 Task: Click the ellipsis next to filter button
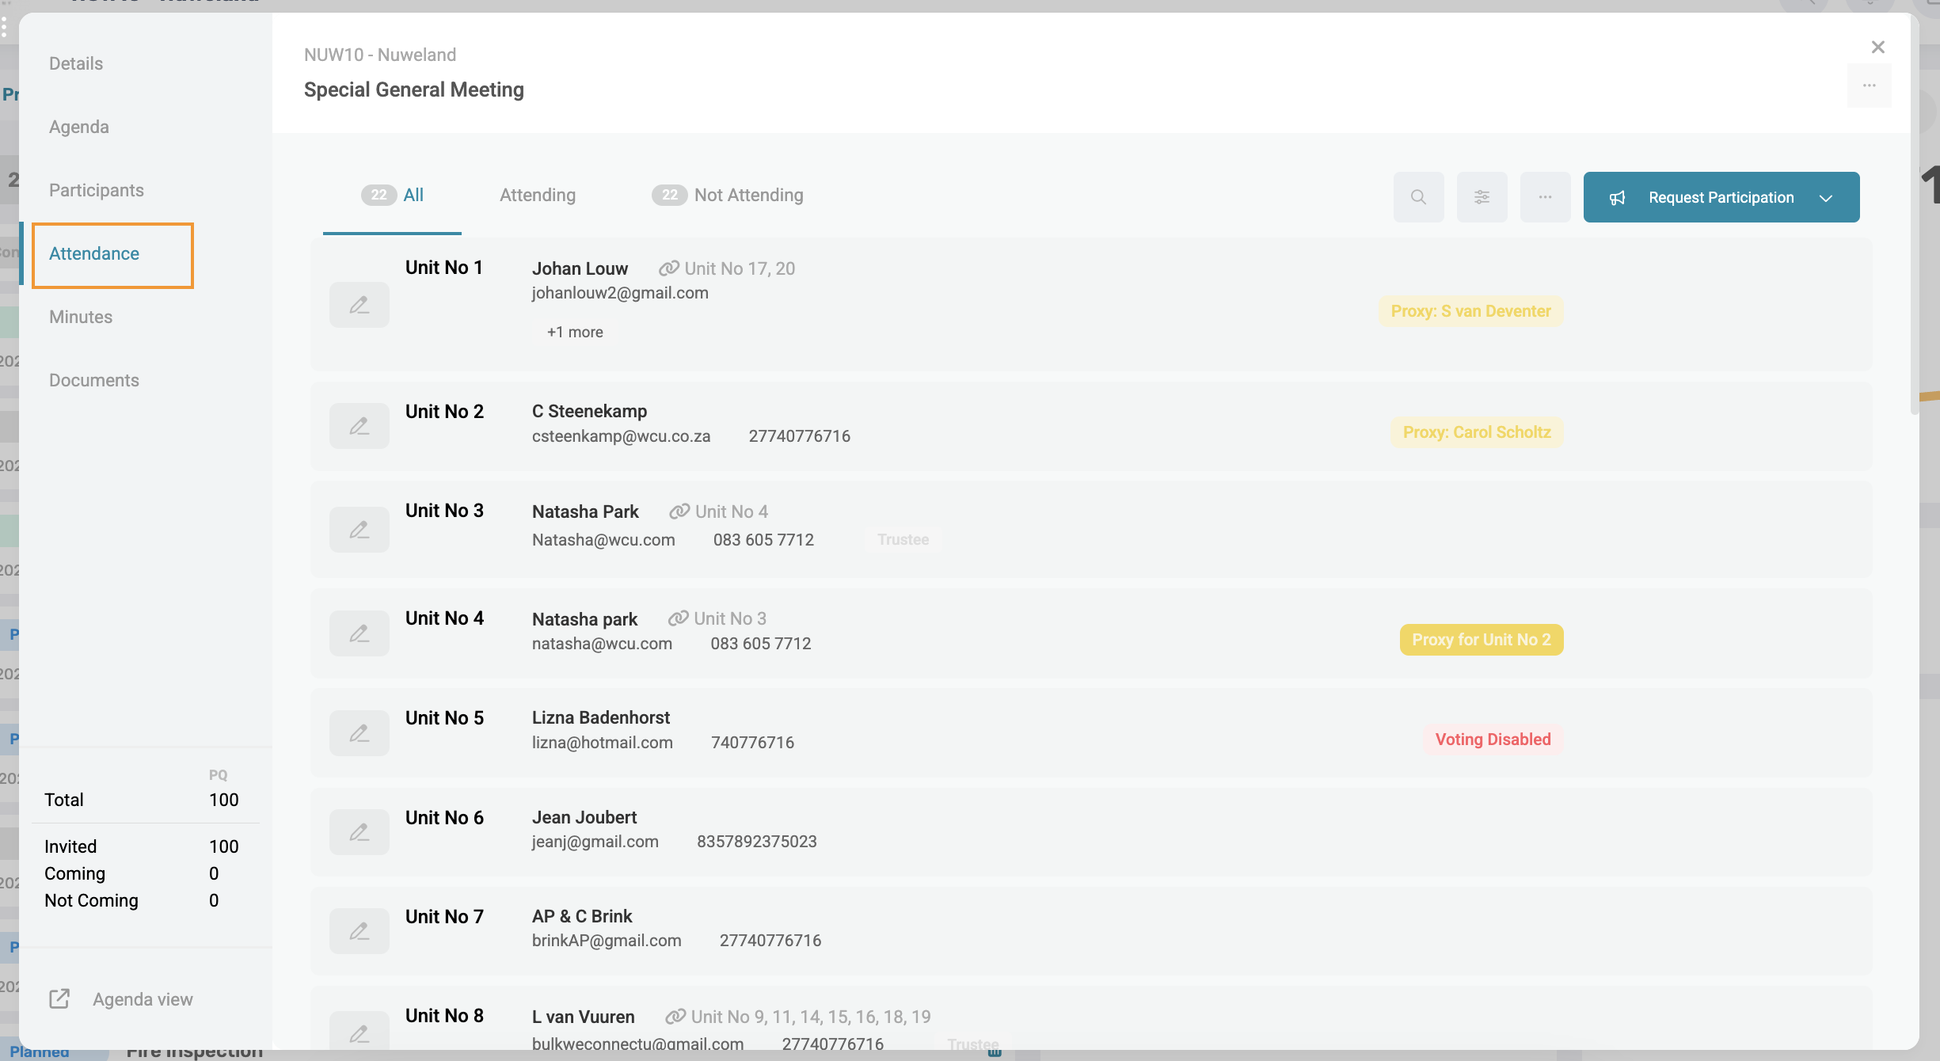(x=1545, y=197)
